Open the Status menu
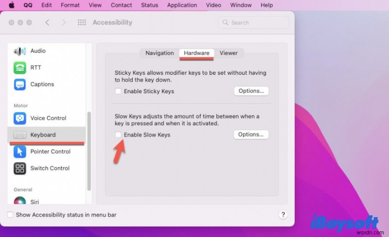Image resolution: width=389 pixels, height=237 pixels. (150, 5)
